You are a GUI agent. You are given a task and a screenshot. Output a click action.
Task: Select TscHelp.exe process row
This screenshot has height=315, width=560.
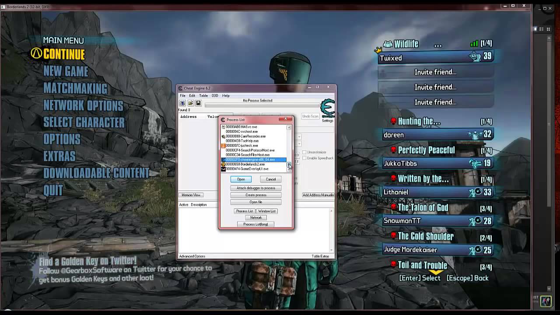tap(254, 141)
